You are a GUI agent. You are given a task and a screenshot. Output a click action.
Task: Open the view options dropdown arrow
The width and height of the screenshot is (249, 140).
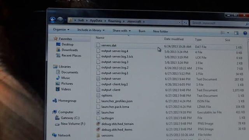point(228,33)
